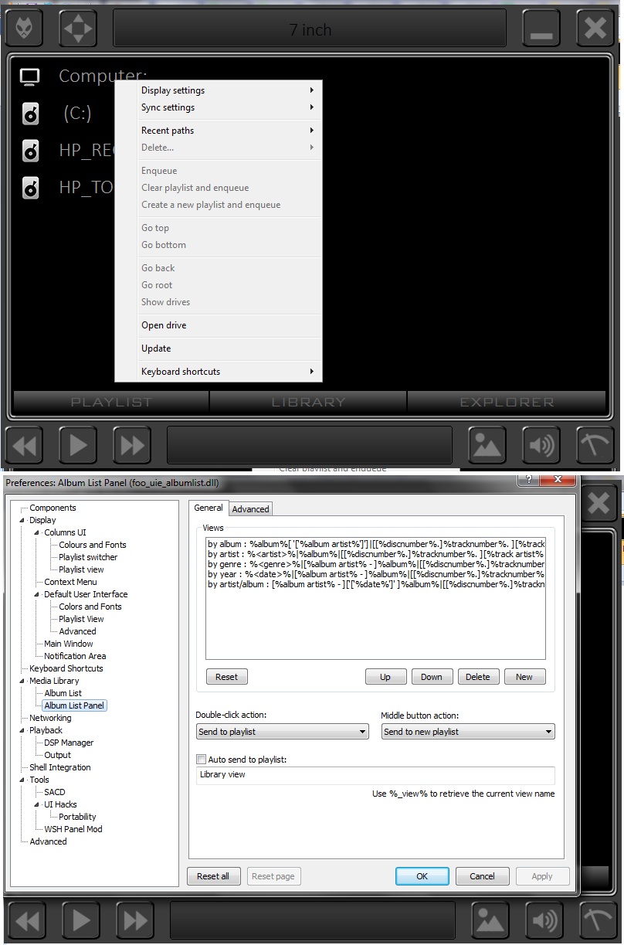The width and height of the screenshot is (624, 945).
Task: Switch to the LIBRARY panel tab
Action: pyautogui.click(x=308, y=402)
